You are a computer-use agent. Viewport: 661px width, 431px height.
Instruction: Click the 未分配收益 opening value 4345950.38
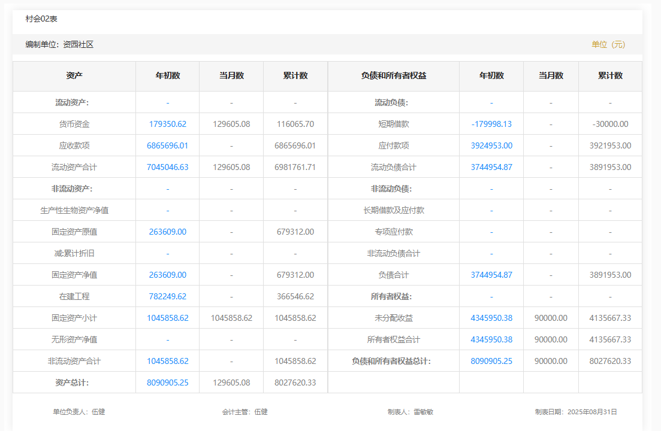[491, 318]
